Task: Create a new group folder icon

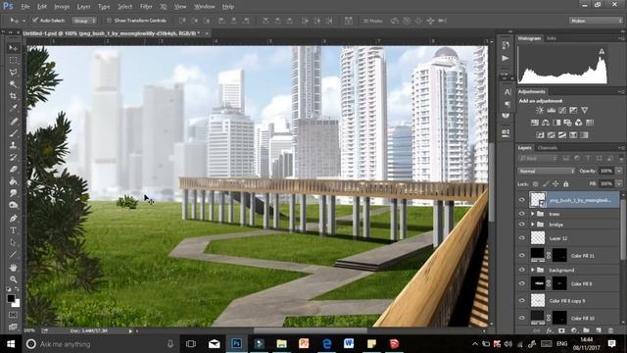Action: [x=586, y=330]
